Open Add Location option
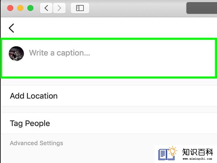This screenshot has height=163, width=217. [108, 96]
